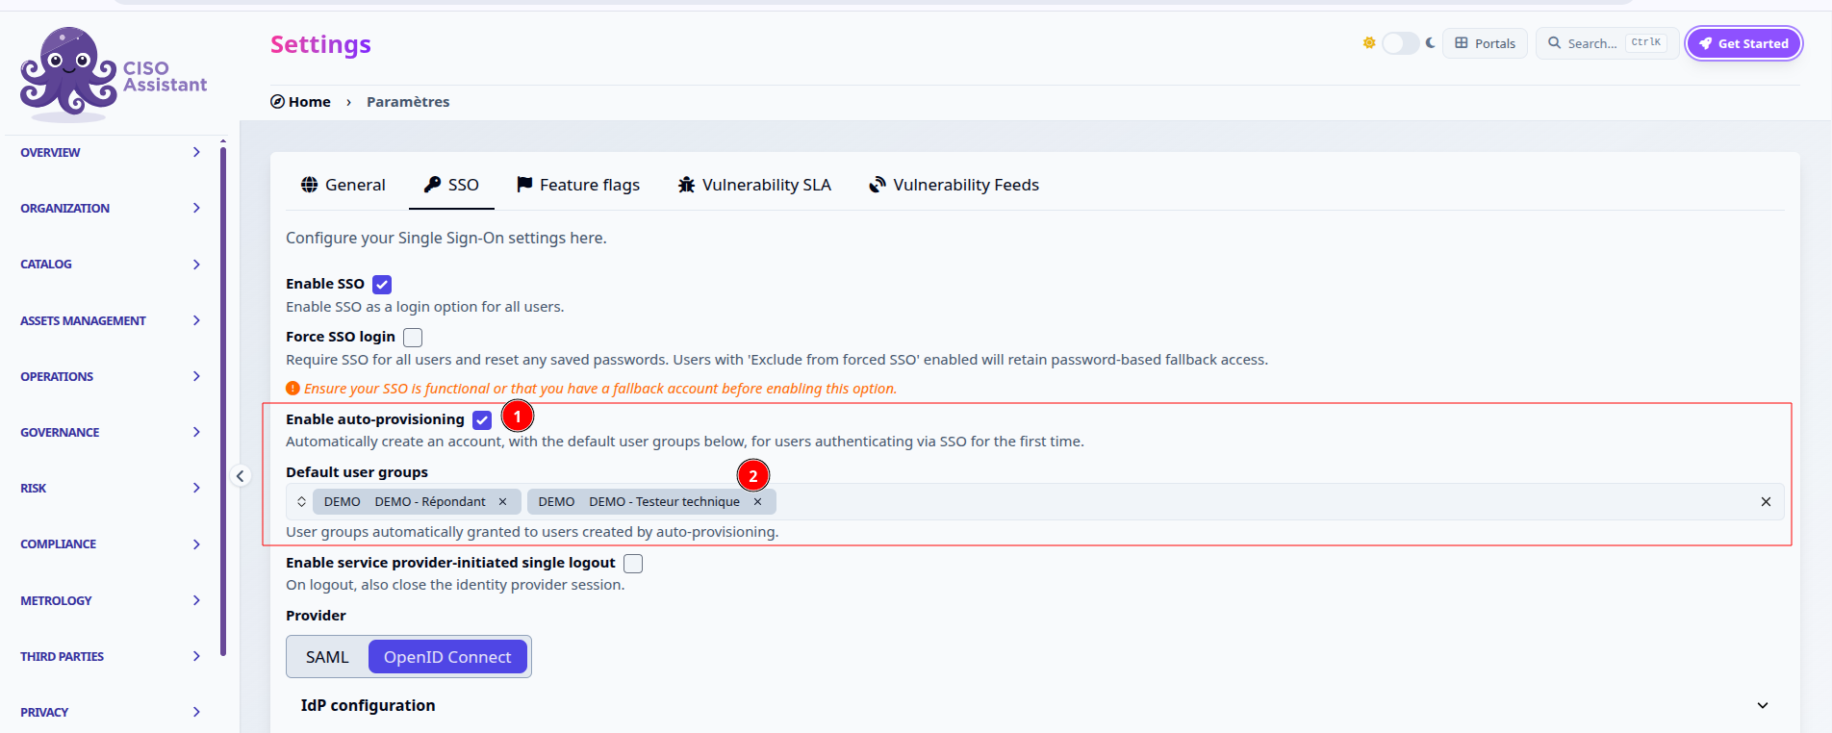Click the magnifier search icon
The width and height of the screenshot is (1832, 733).
pos(1554,43)
